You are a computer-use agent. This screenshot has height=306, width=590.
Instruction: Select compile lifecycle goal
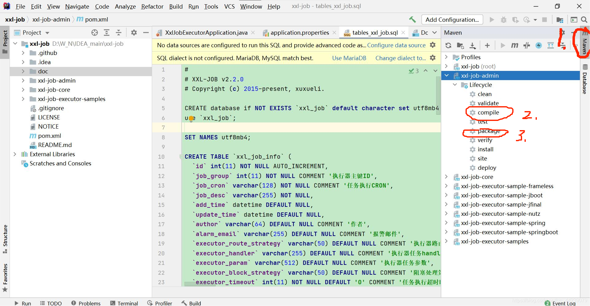488,112
